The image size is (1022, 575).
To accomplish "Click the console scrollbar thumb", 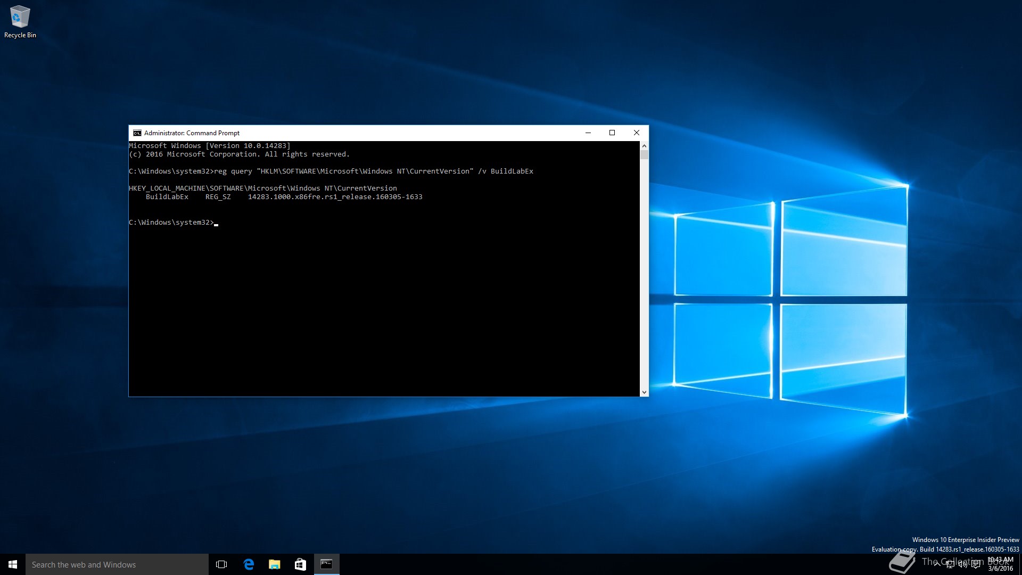I will (644, 155).
